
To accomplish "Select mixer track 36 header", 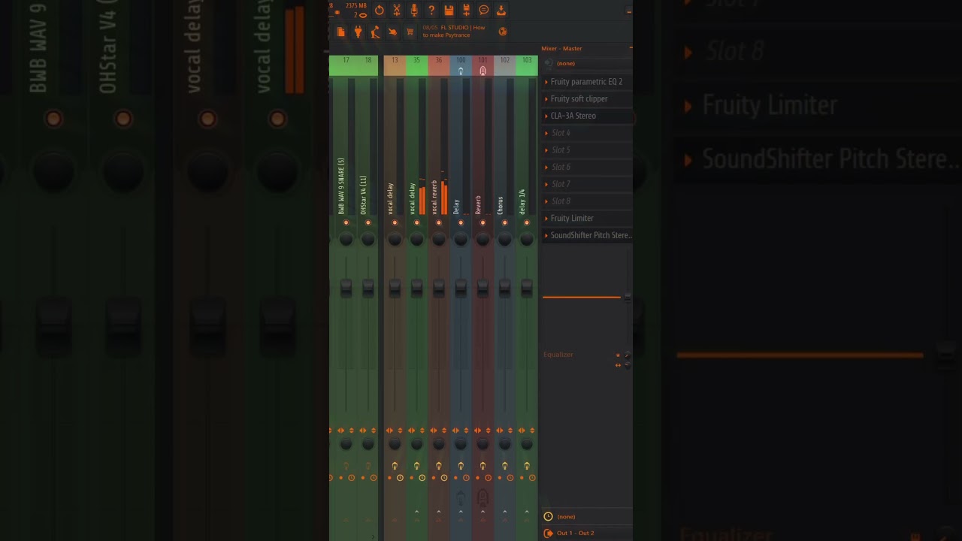I will [x=439, y=65].
